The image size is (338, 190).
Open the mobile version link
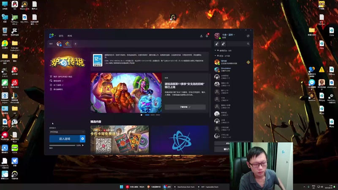tap(57, 89)
